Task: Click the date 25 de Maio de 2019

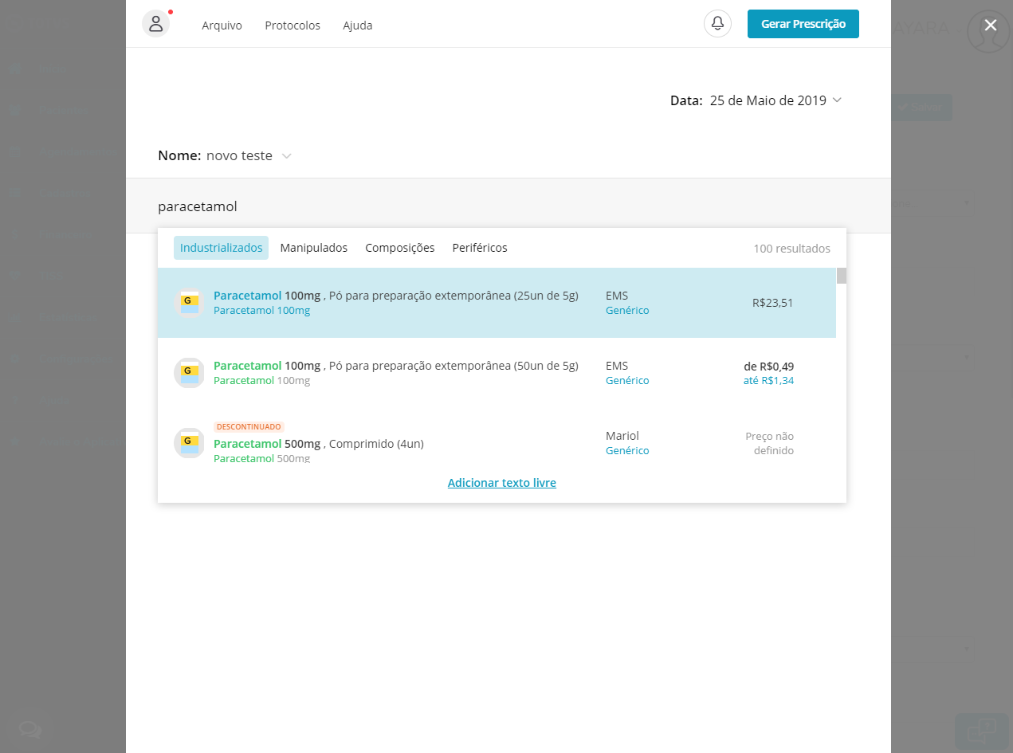Action: coord(768,100)
